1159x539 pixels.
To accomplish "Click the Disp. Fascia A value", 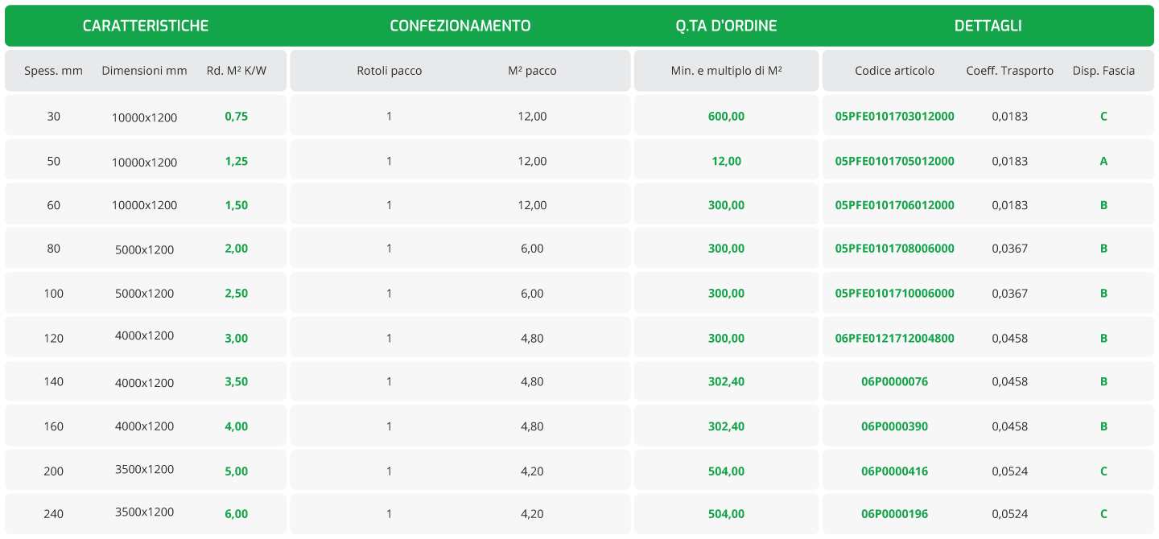I will tap(1103, 161).
